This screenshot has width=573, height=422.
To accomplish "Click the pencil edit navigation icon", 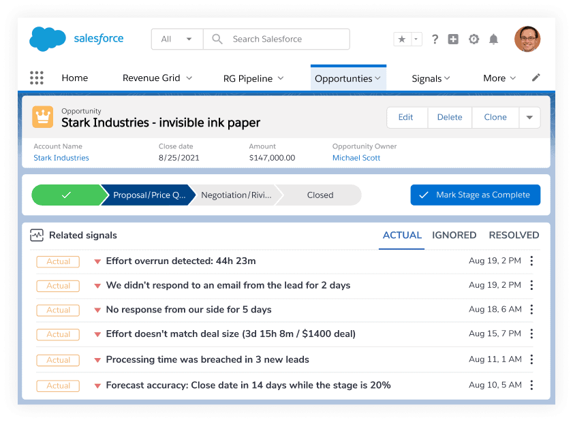I will click(536, 78).
